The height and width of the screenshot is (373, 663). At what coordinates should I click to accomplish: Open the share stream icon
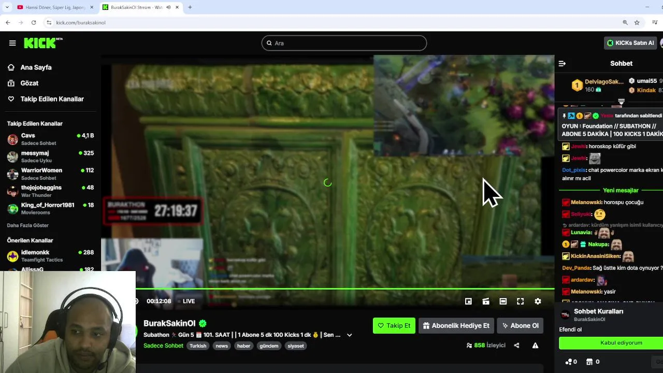(516, 346)
